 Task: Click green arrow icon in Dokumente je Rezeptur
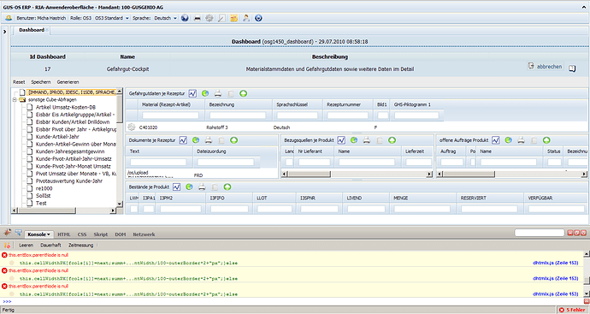point(233,140)
